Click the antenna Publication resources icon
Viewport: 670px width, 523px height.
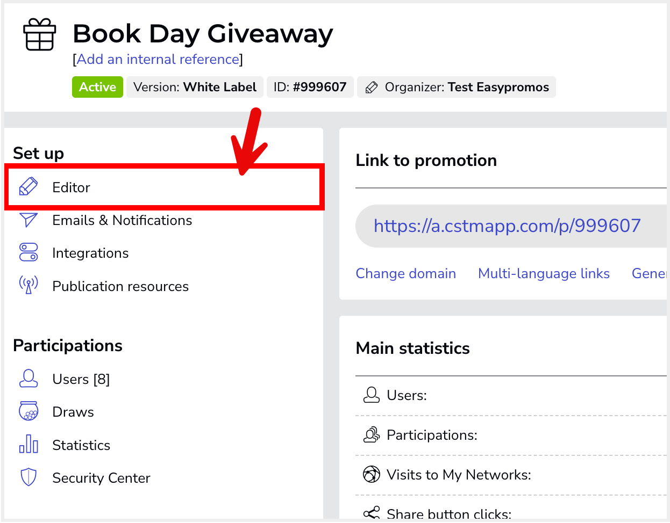click(28, 285)
